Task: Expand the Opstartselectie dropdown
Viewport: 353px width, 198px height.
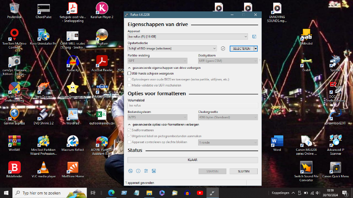Action: [x=172, y=49]
